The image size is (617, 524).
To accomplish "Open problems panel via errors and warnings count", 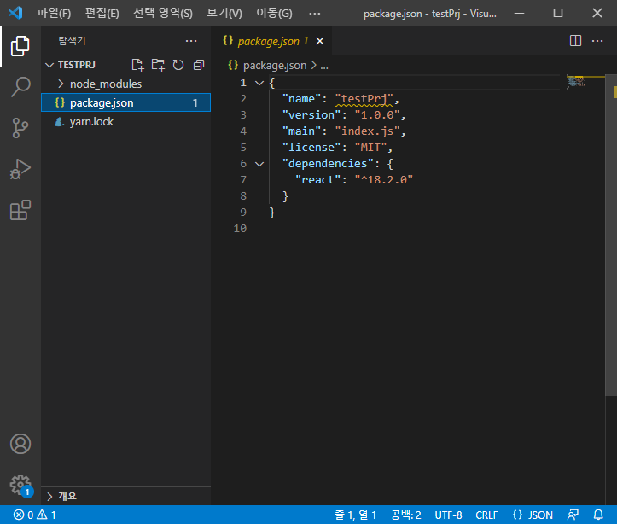I will [x=35, y=515].
